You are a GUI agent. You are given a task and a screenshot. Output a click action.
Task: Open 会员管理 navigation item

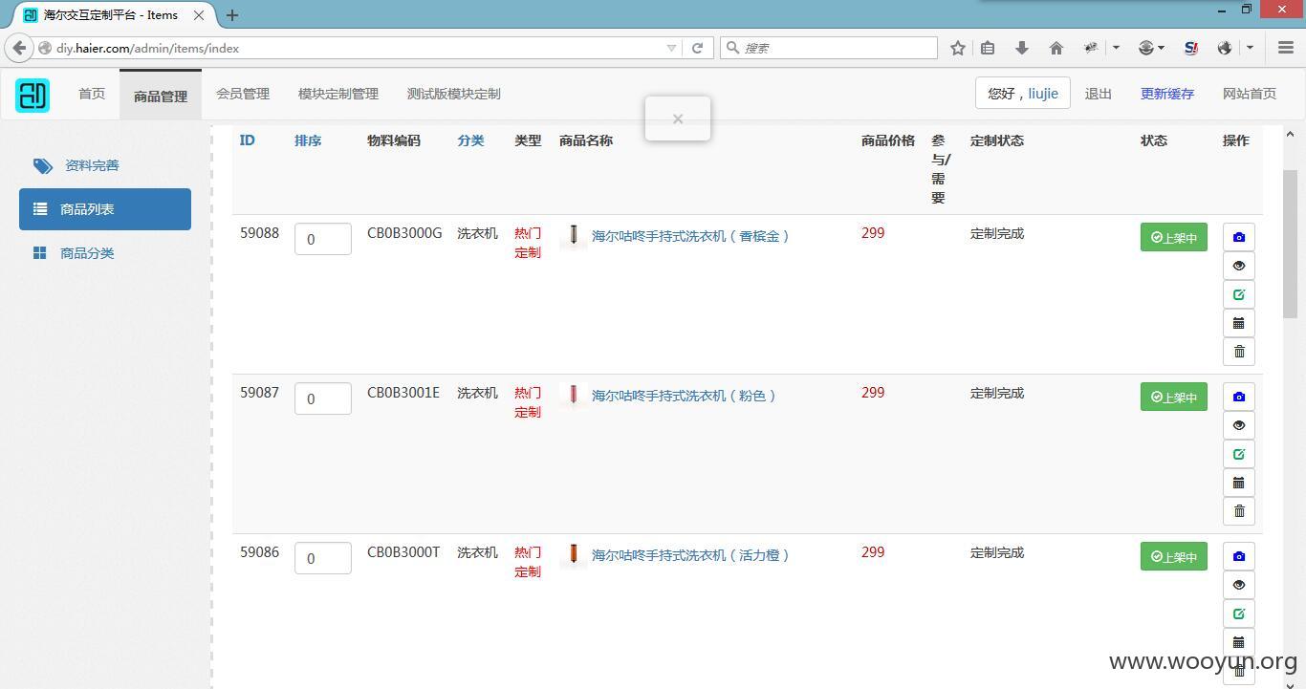tap(243, 94)
